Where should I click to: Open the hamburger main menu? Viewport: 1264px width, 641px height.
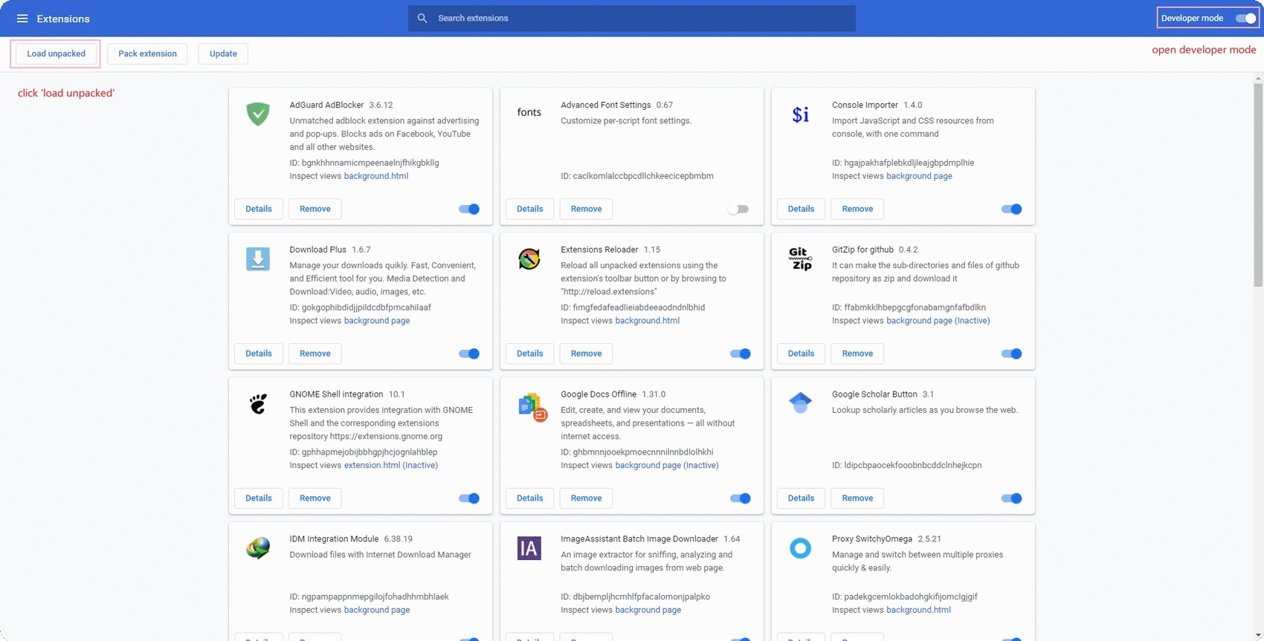(22, 19)
